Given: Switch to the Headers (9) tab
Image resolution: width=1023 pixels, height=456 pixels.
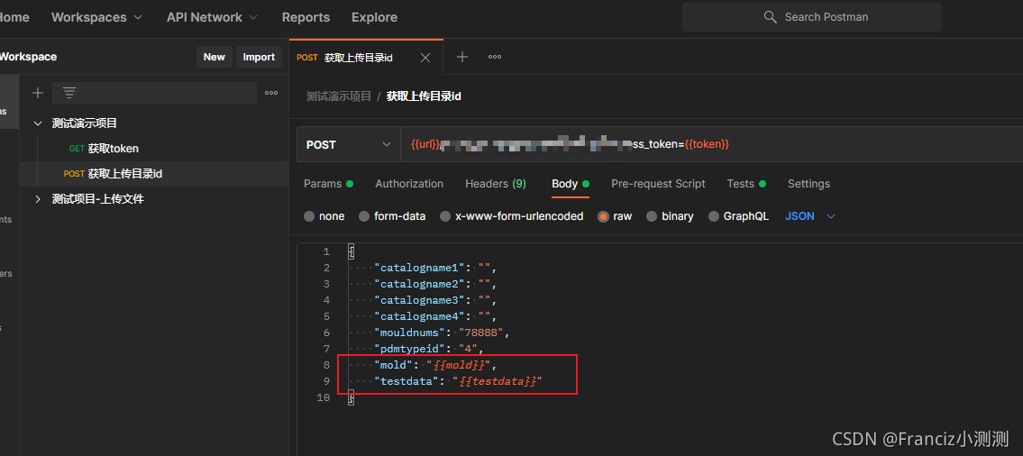Looking at the screenshot, I should pyautogui.click(x=495, y=184).
